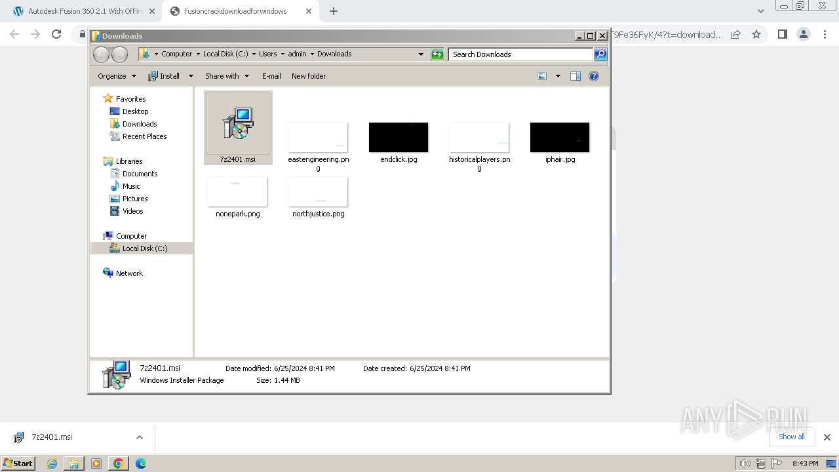Select Local Disk (C:) in navigation pane

[x=144, y=248]
